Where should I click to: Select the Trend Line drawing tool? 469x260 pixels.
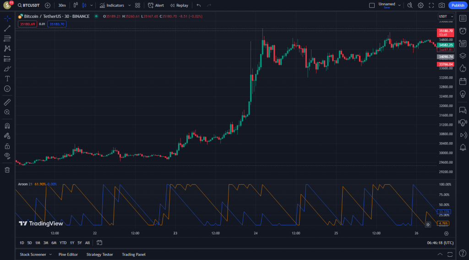(x=7, y=28)
